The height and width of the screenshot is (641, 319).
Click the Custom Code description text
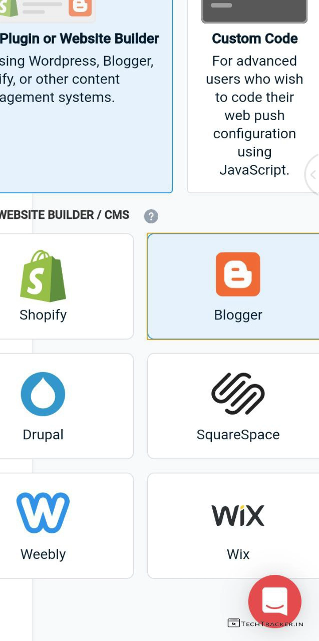(254, 115)
